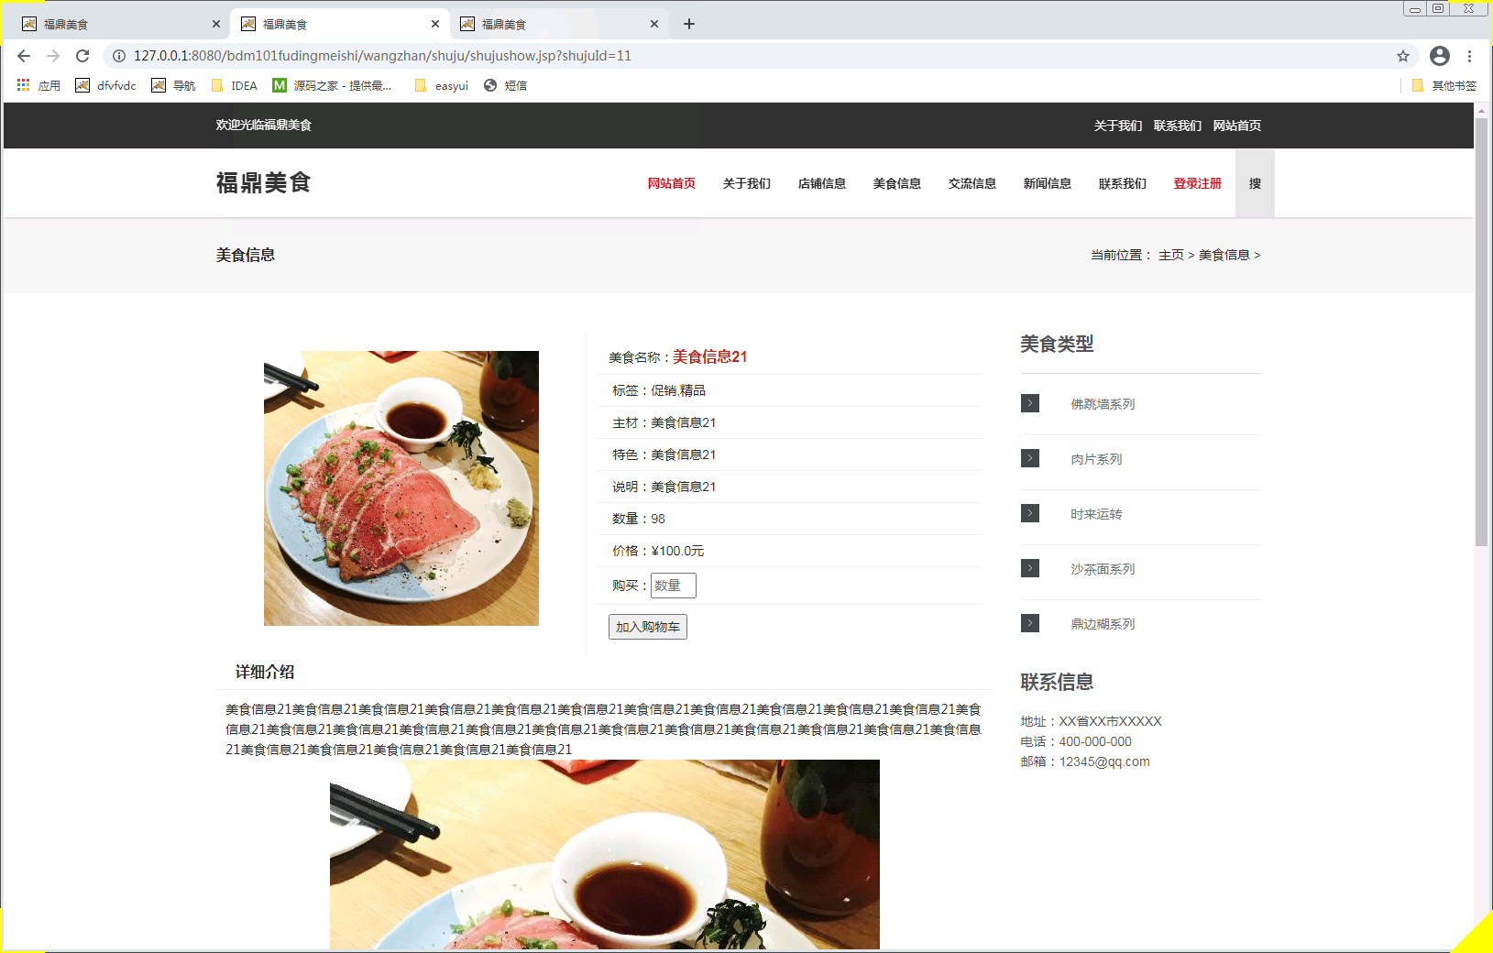This screenshot has height=953, width=1493.
Task: Click the 福鼎美食 site logo text
Action: (x=264, y=182)
